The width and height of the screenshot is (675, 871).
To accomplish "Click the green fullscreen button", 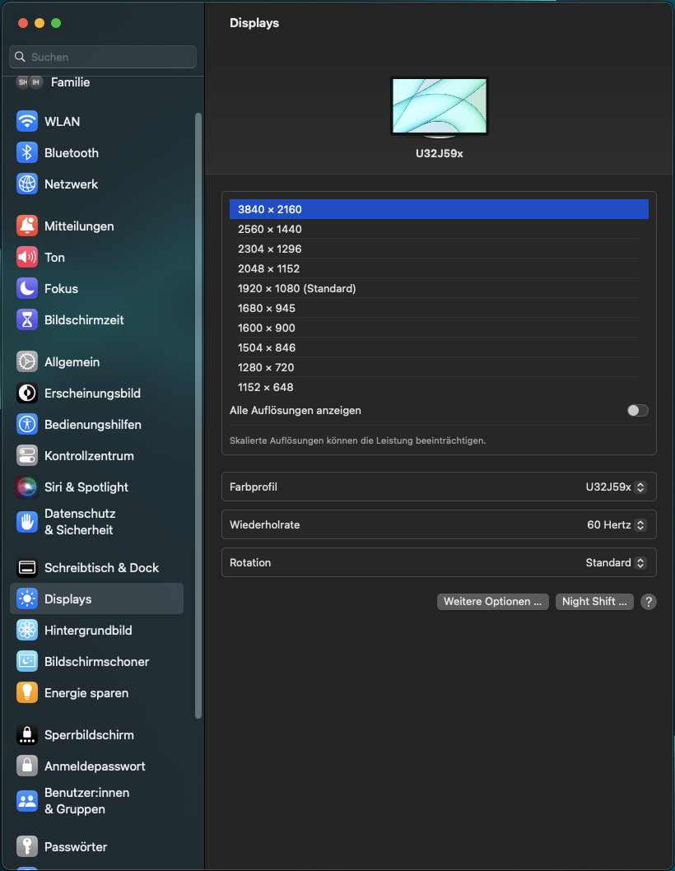I will pos(55,23).
